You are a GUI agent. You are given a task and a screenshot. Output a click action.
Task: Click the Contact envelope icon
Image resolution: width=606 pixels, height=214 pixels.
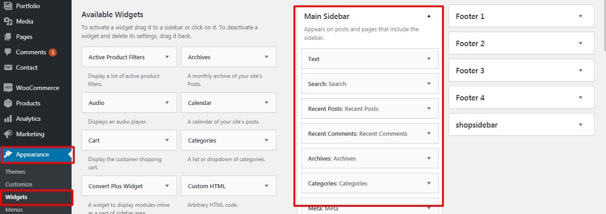point(8,67)
